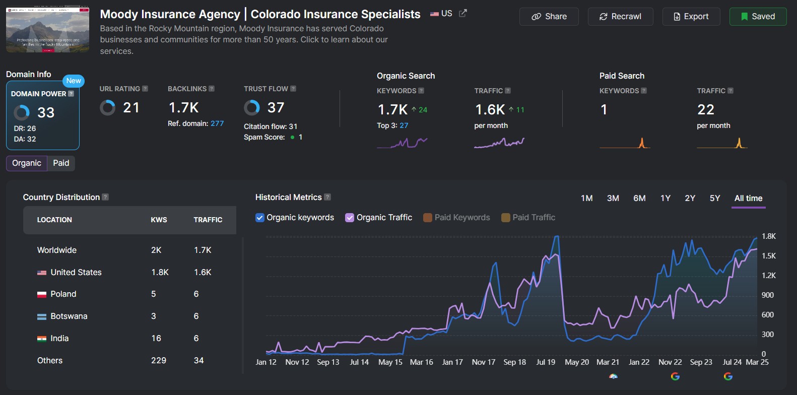Click help icon next to Domain Power

coord(71,94)
